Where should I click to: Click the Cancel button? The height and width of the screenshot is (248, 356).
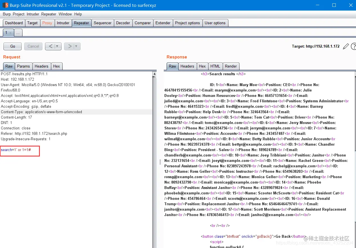(33, 46)
